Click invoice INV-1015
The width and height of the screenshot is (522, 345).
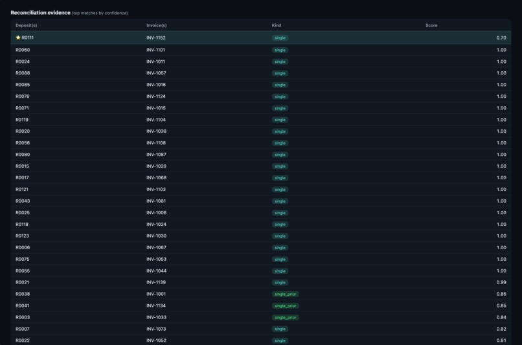156,108
